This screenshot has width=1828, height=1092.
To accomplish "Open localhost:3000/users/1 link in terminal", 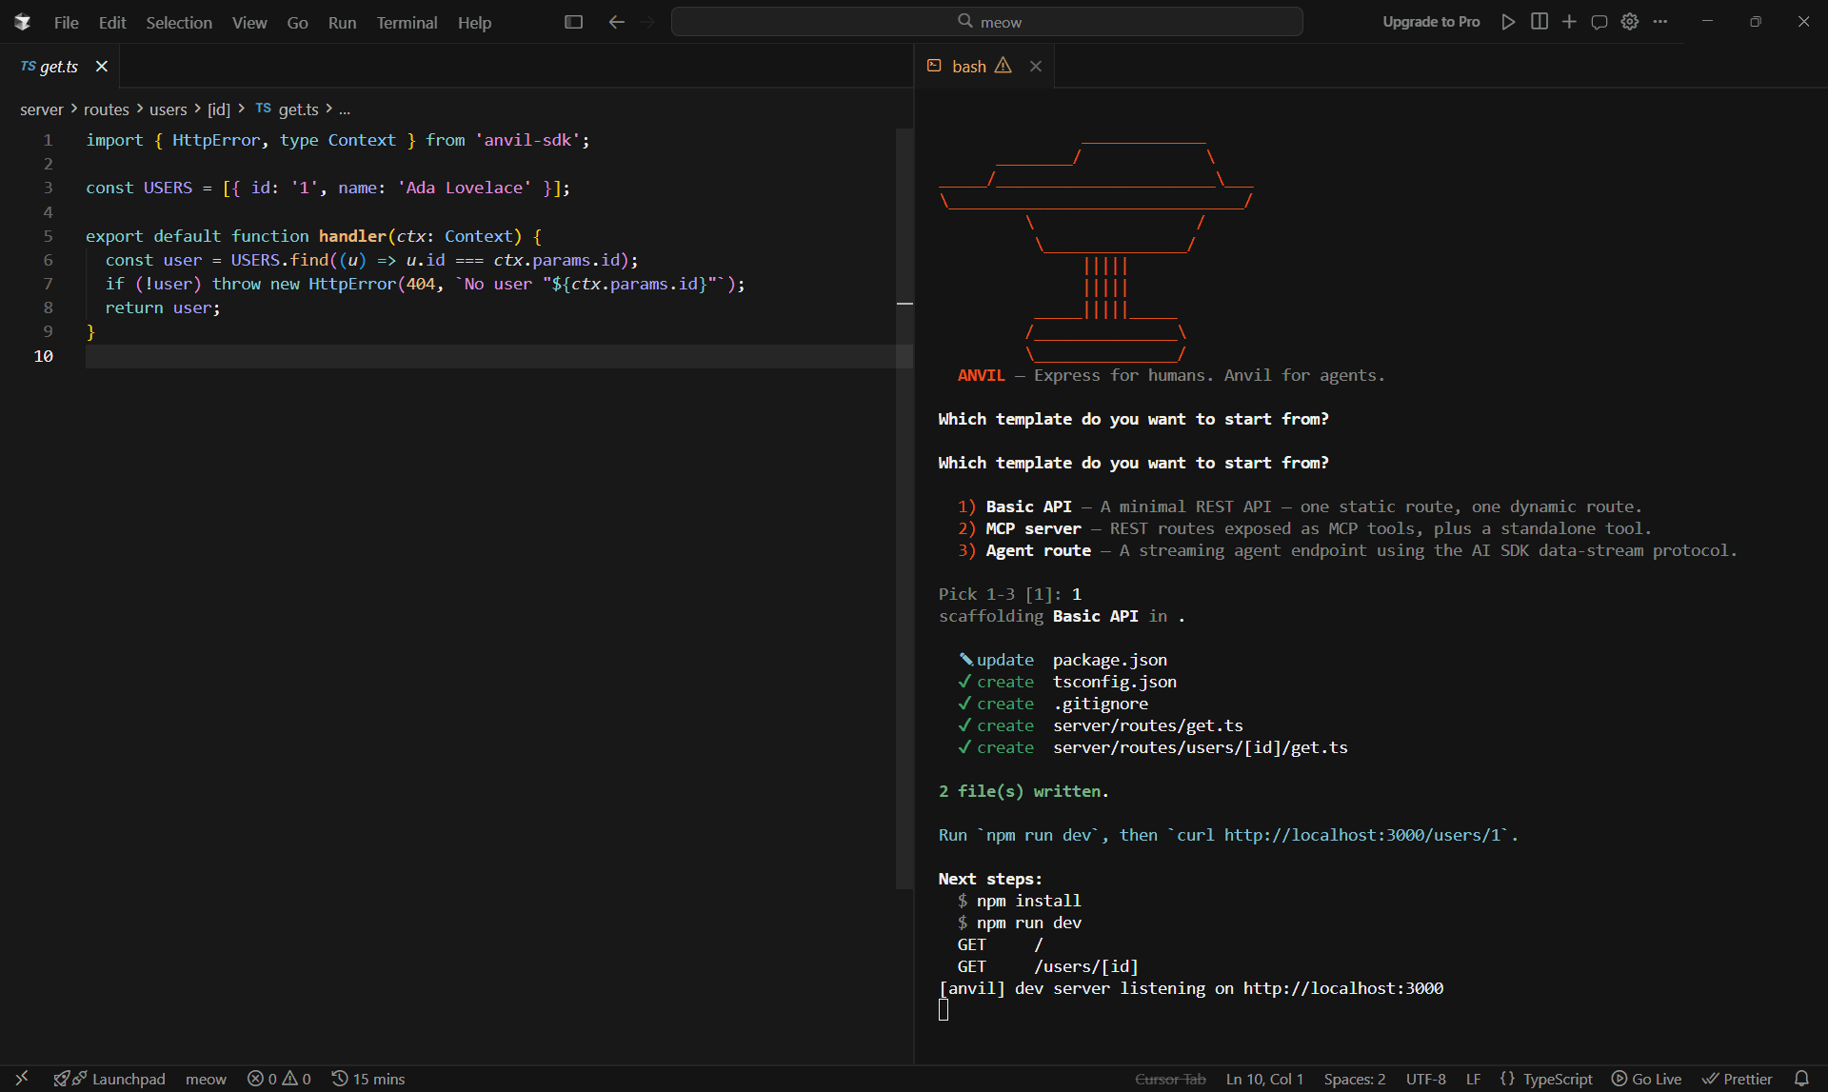I will coord(1362,835).
